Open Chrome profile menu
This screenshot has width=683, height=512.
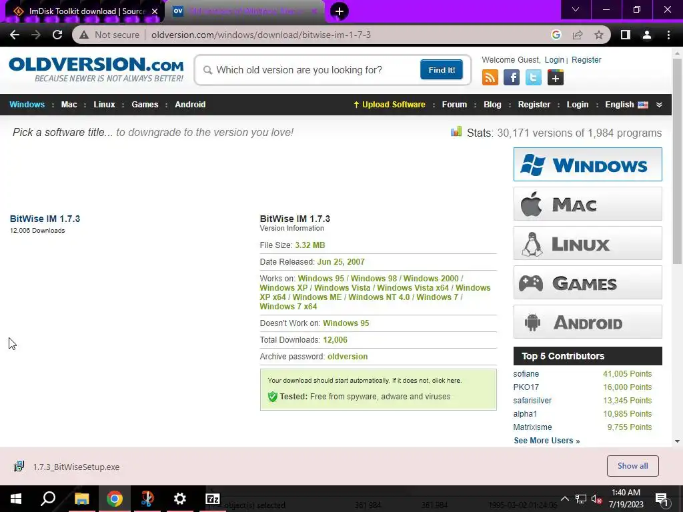click(647, 35)
